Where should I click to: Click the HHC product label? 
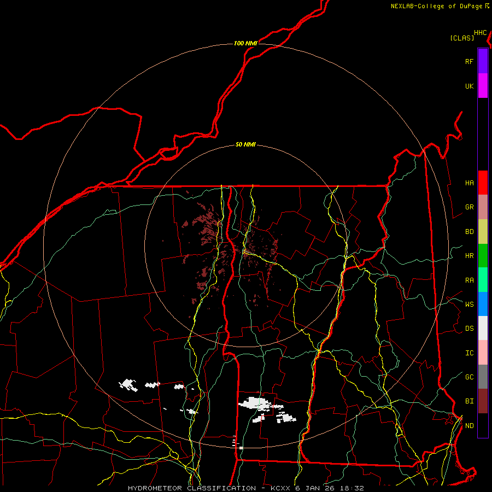point(480,33)
